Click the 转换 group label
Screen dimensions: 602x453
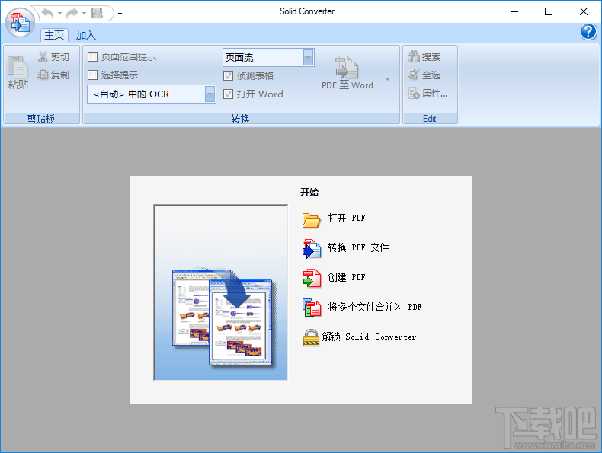pyautogui.click(x=240, y=119)
